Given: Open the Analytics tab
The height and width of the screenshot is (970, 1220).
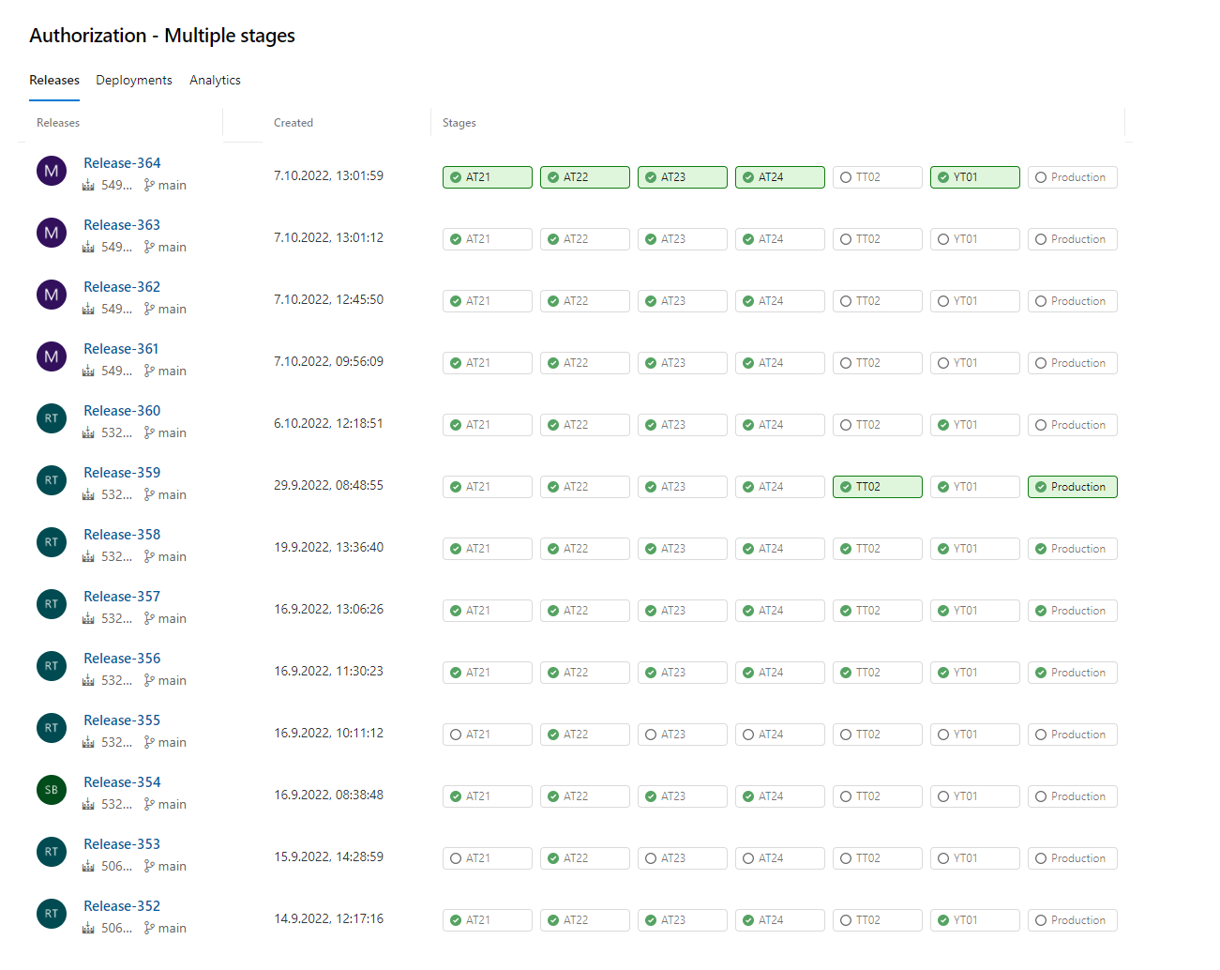Looking at the screenshot, I should 215,80.
